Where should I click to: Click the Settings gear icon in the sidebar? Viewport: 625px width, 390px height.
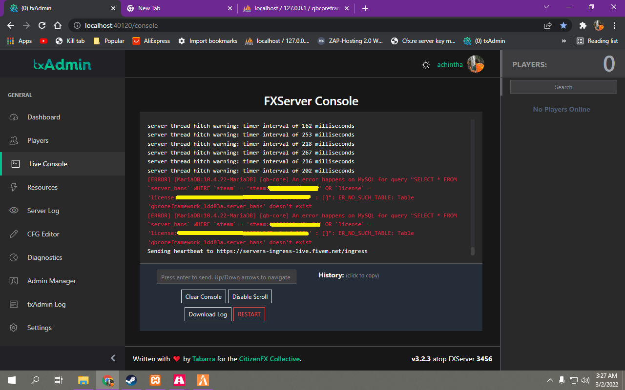point(14,328)
